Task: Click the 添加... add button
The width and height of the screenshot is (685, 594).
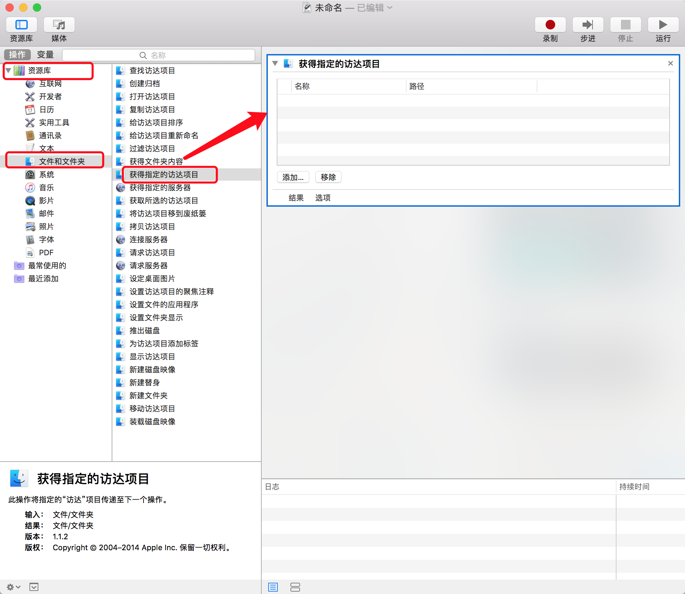Action: [x=293, y=177]
